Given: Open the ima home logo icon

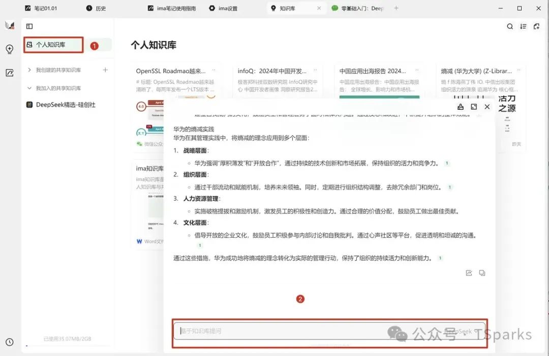Looking at the screenshot, I should pyautogui.click(x=10, y=25).
